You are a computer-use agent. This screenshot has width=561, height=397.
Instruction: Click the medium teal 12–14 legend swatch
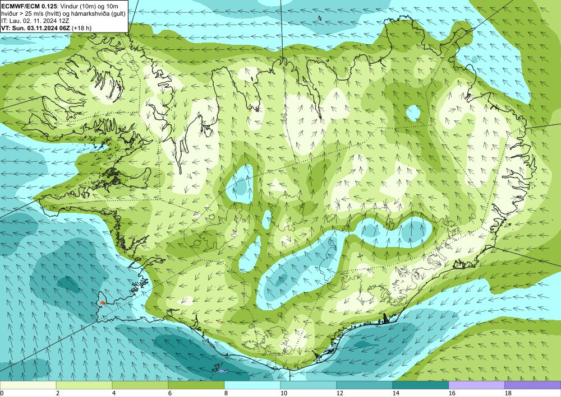(365, 385)
